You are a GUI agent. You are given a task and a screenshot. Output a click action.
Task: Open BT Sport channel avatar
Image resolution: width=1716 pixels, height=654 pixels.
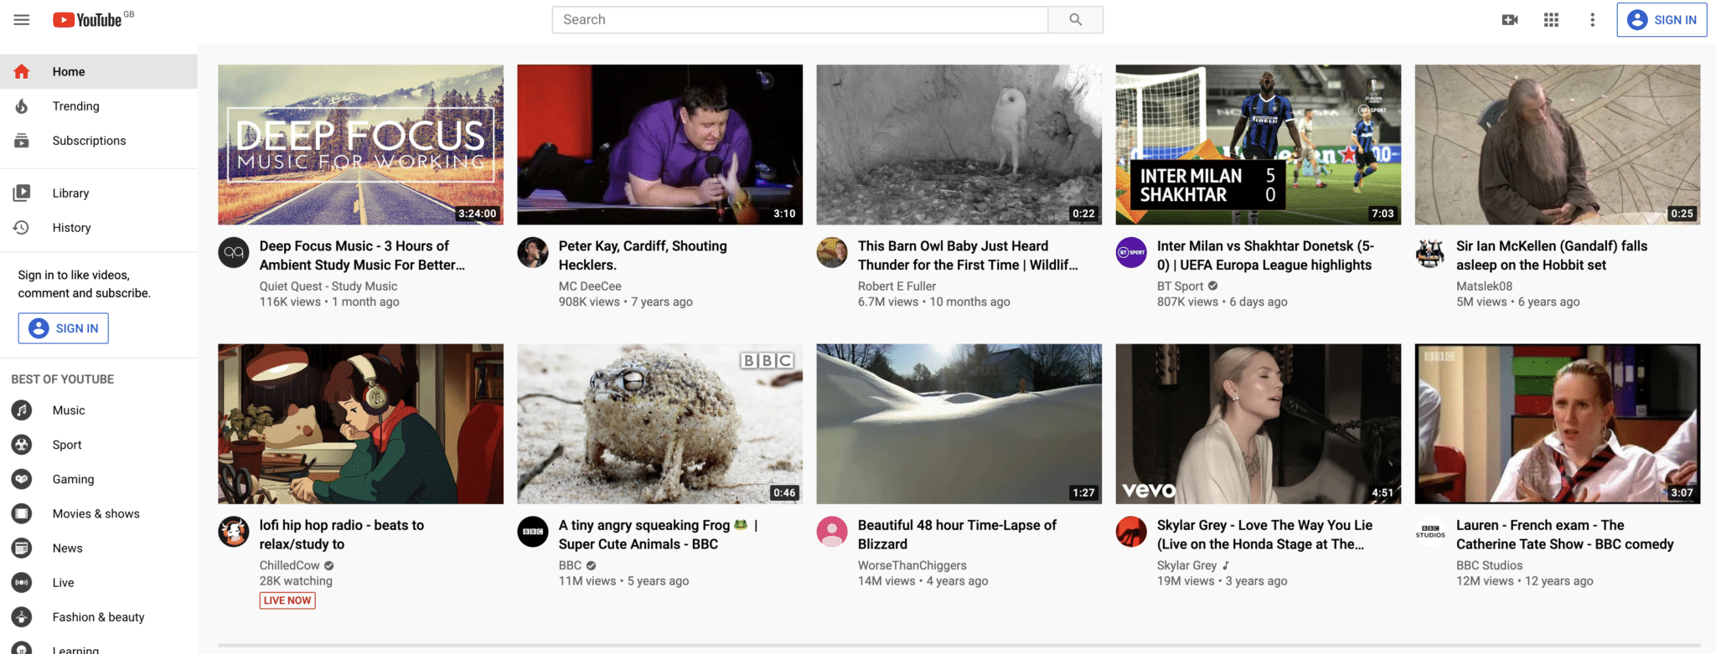point(1131,252)
